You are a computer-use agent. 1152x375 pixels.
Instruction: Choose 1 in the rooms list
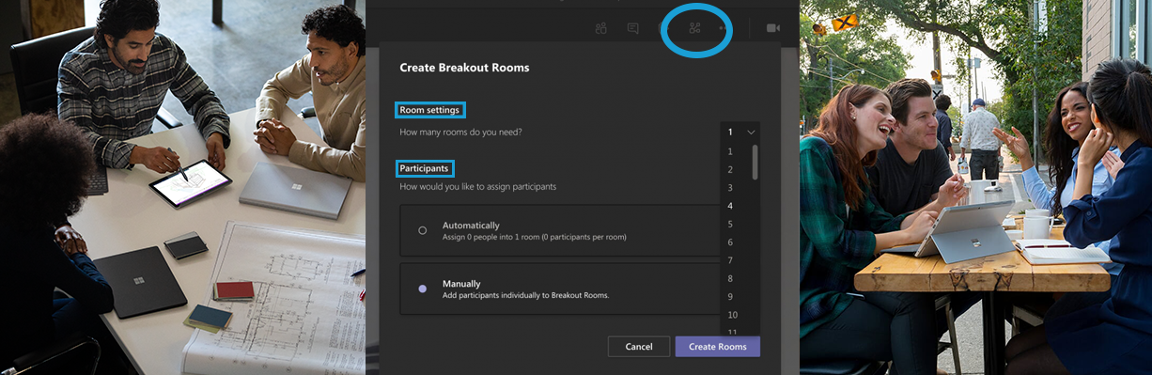(730, 151)
